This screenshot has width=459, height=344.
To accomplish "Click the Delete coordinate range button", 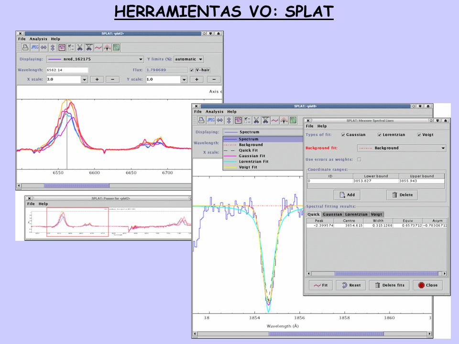I will pyautogui.click(x=402, y=195).
